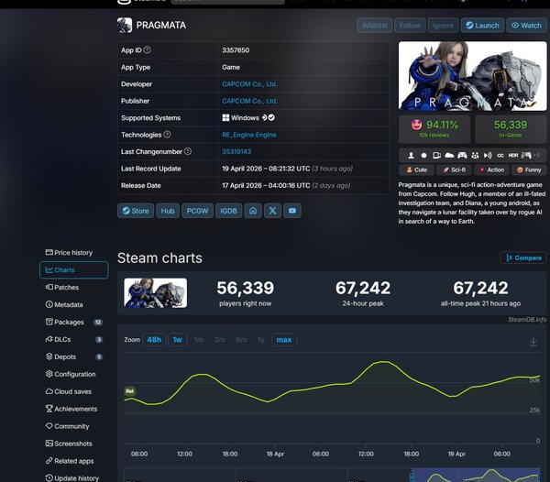Open the IGDB link button

click(x=228, y=211)
